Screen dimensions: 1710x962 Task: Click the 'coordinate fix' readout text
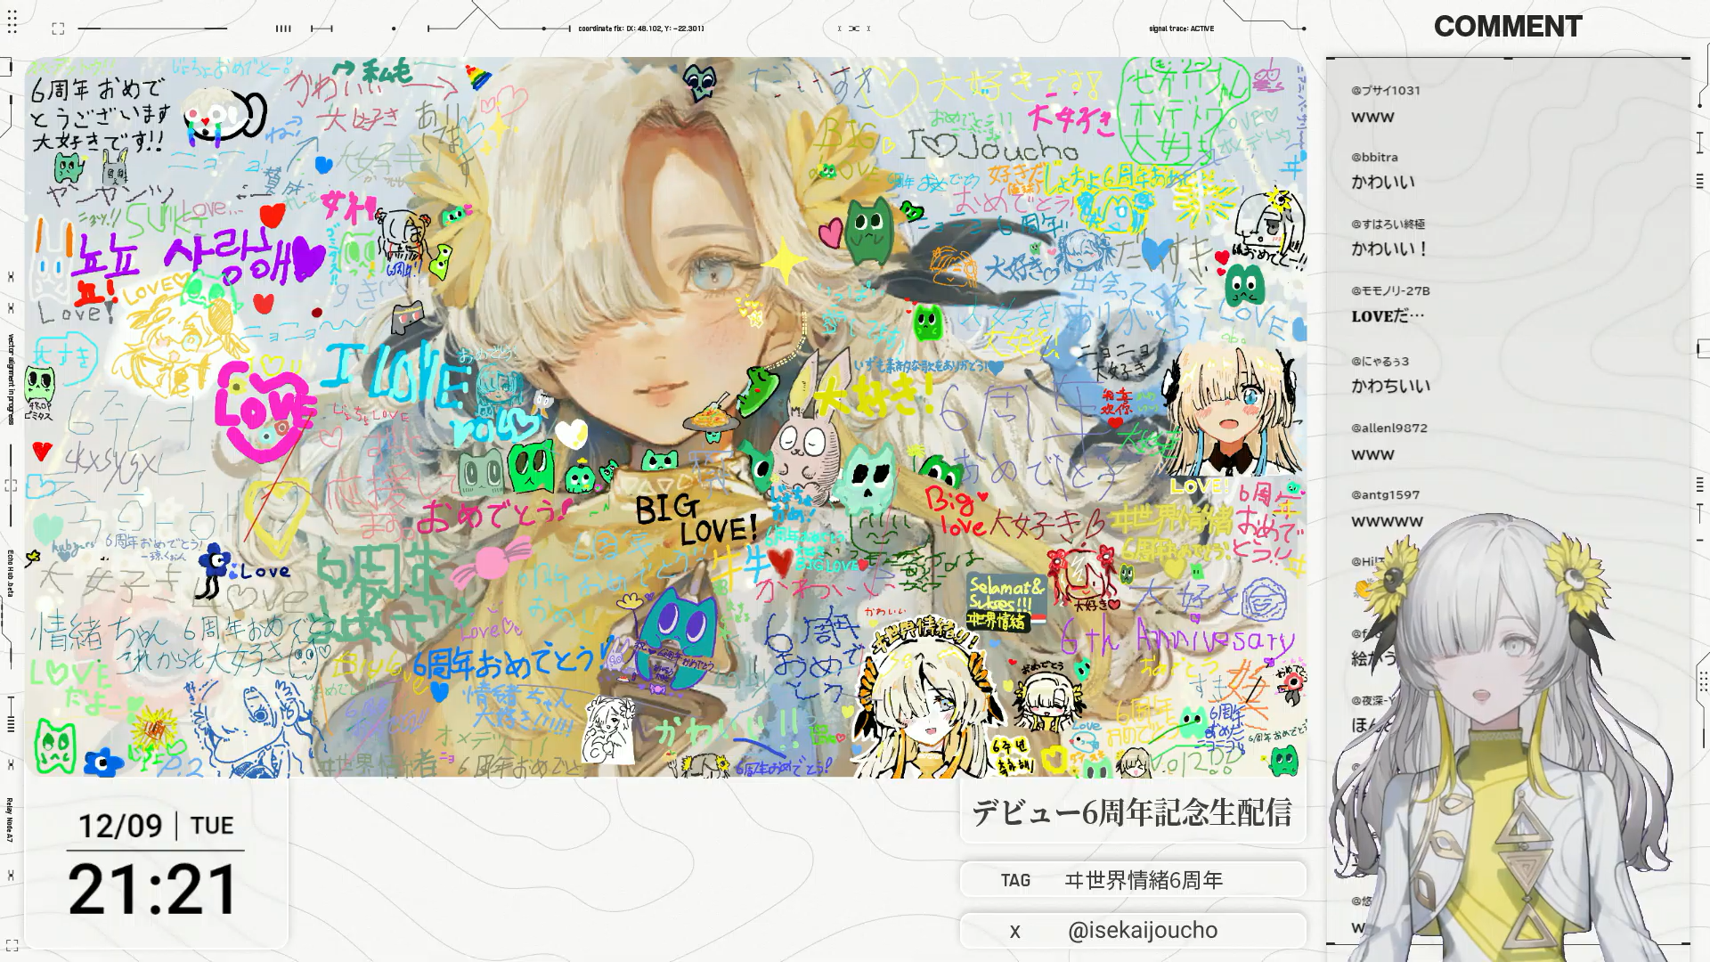(640, 29)
